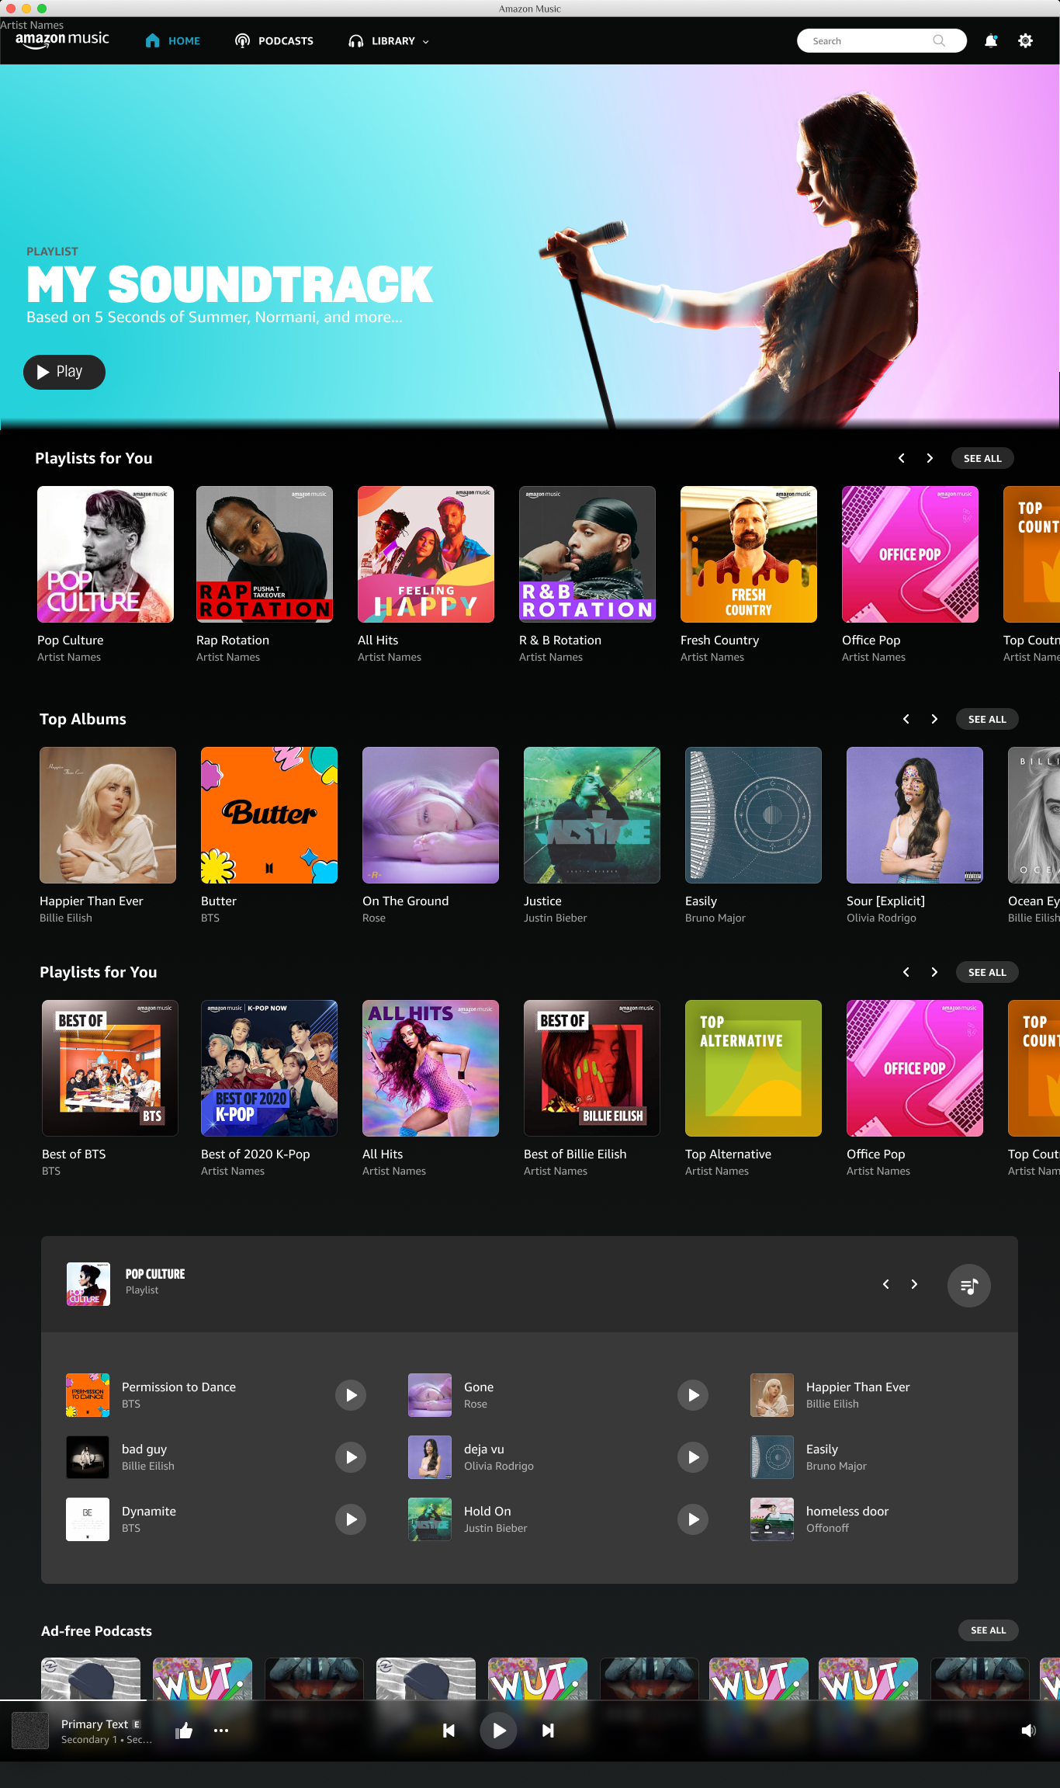Open the On The Ground album title
1060x1788 pixels.
point(406,901)
